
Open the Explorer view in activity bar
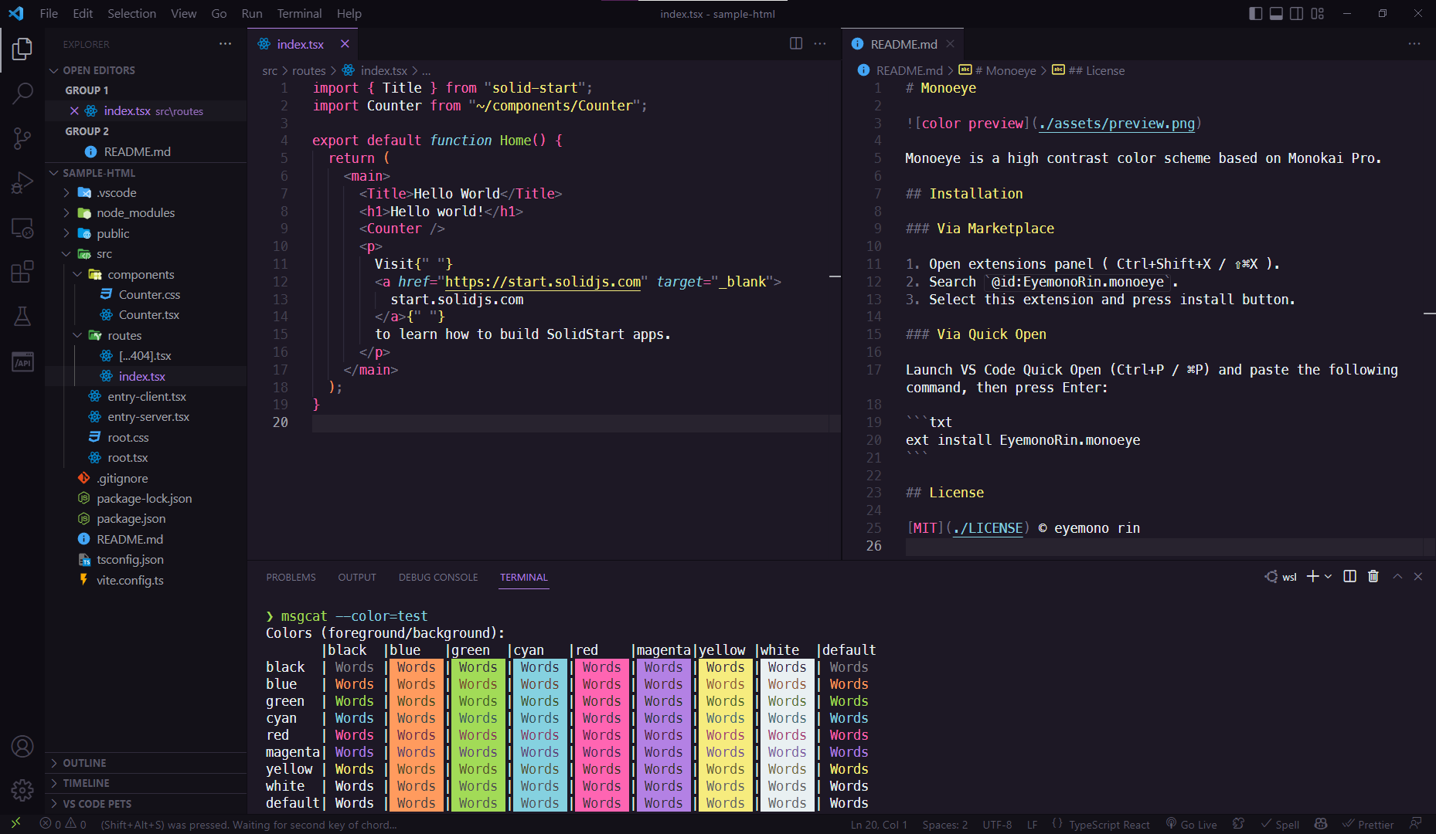point(22,49)
